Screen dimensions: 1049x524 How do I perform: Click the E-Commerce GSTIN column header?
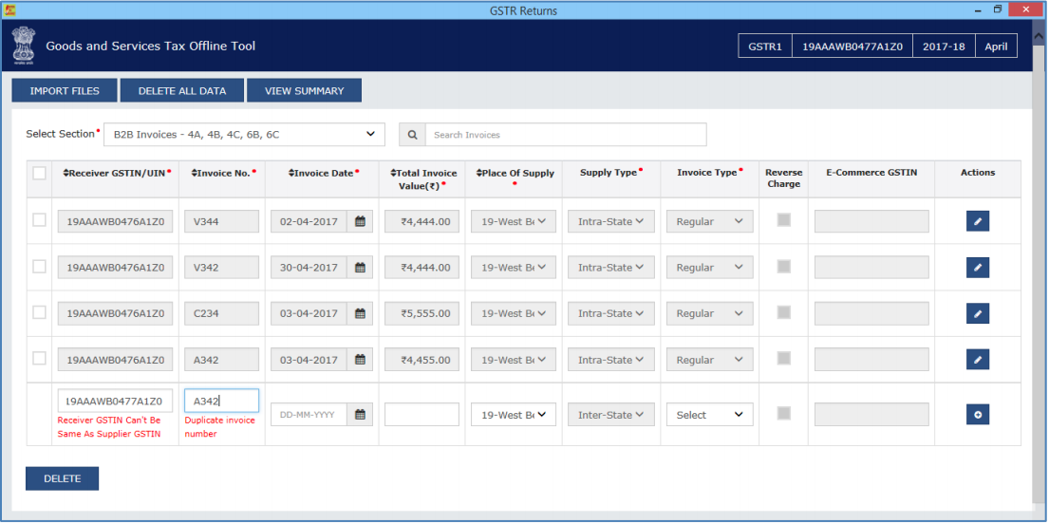[x=871, y=173]
